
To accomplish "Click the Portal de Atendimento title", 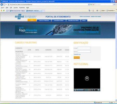I will [58, 17].
